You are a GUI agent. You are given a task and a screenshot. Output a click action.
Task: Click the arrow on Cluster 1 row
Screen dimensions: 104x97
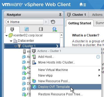[x=57, y=46]
